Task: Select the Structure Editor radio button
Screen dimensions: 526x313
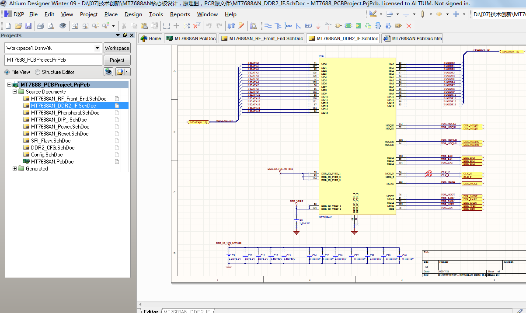Action: (38, 72)
